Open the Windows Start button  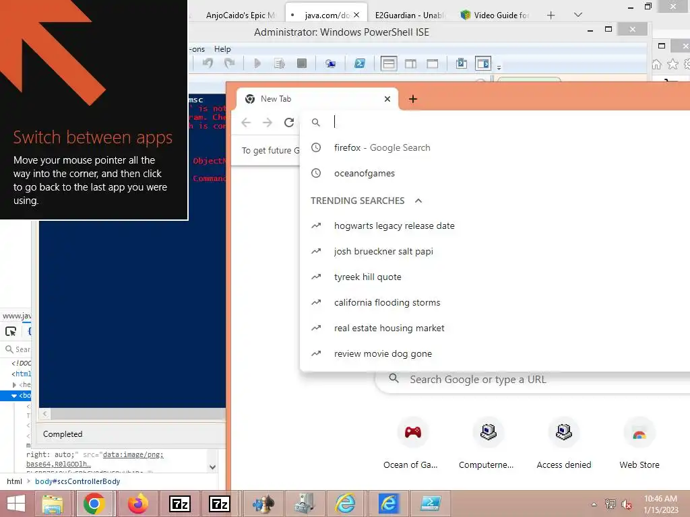point(16,504)
